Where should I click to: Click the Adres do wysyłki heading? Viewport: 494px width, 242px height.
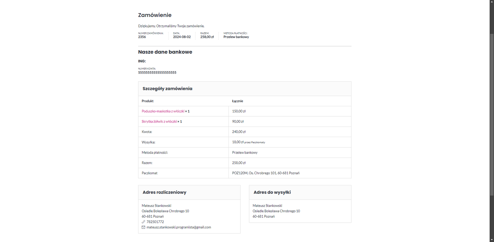272,192
